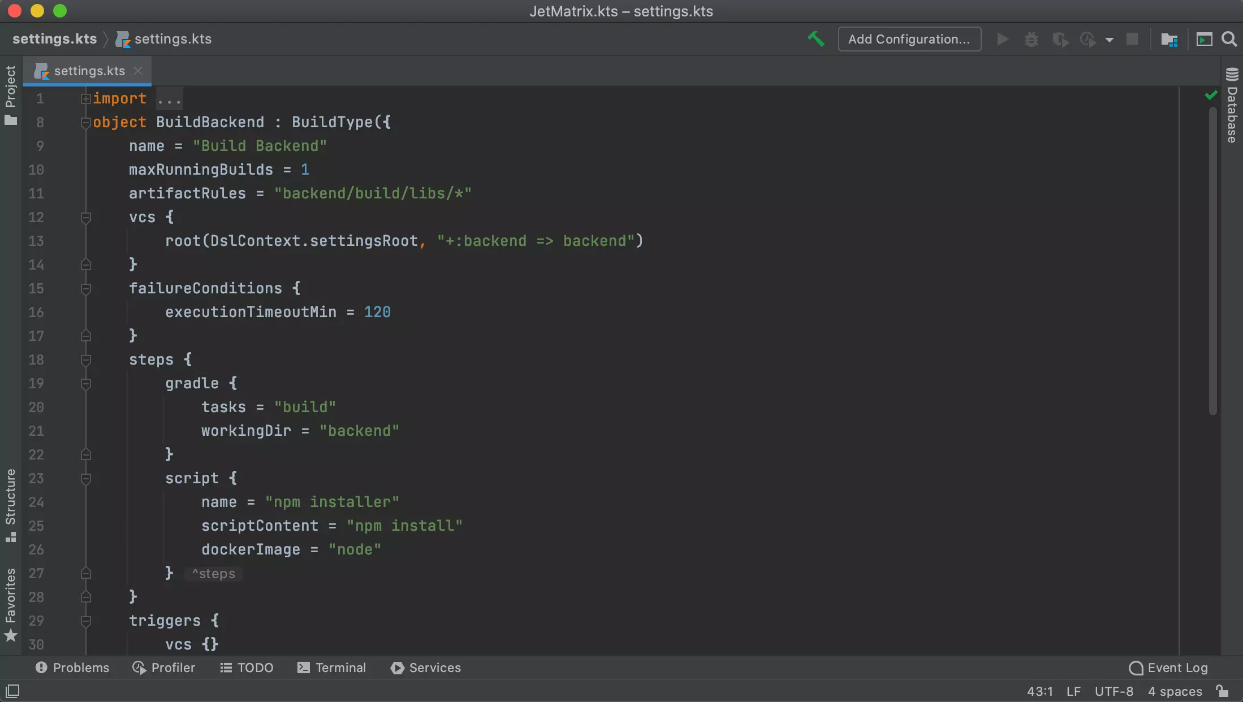This screenshot has width=1243, height=702.
Task: Toggle tool window quick-access icon bottom-left
Action: coord(12,691)
